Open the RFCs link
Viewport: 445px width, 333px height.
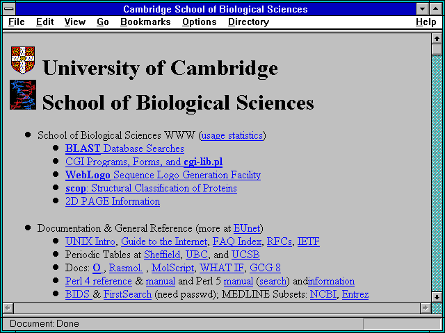click(280, 241)
